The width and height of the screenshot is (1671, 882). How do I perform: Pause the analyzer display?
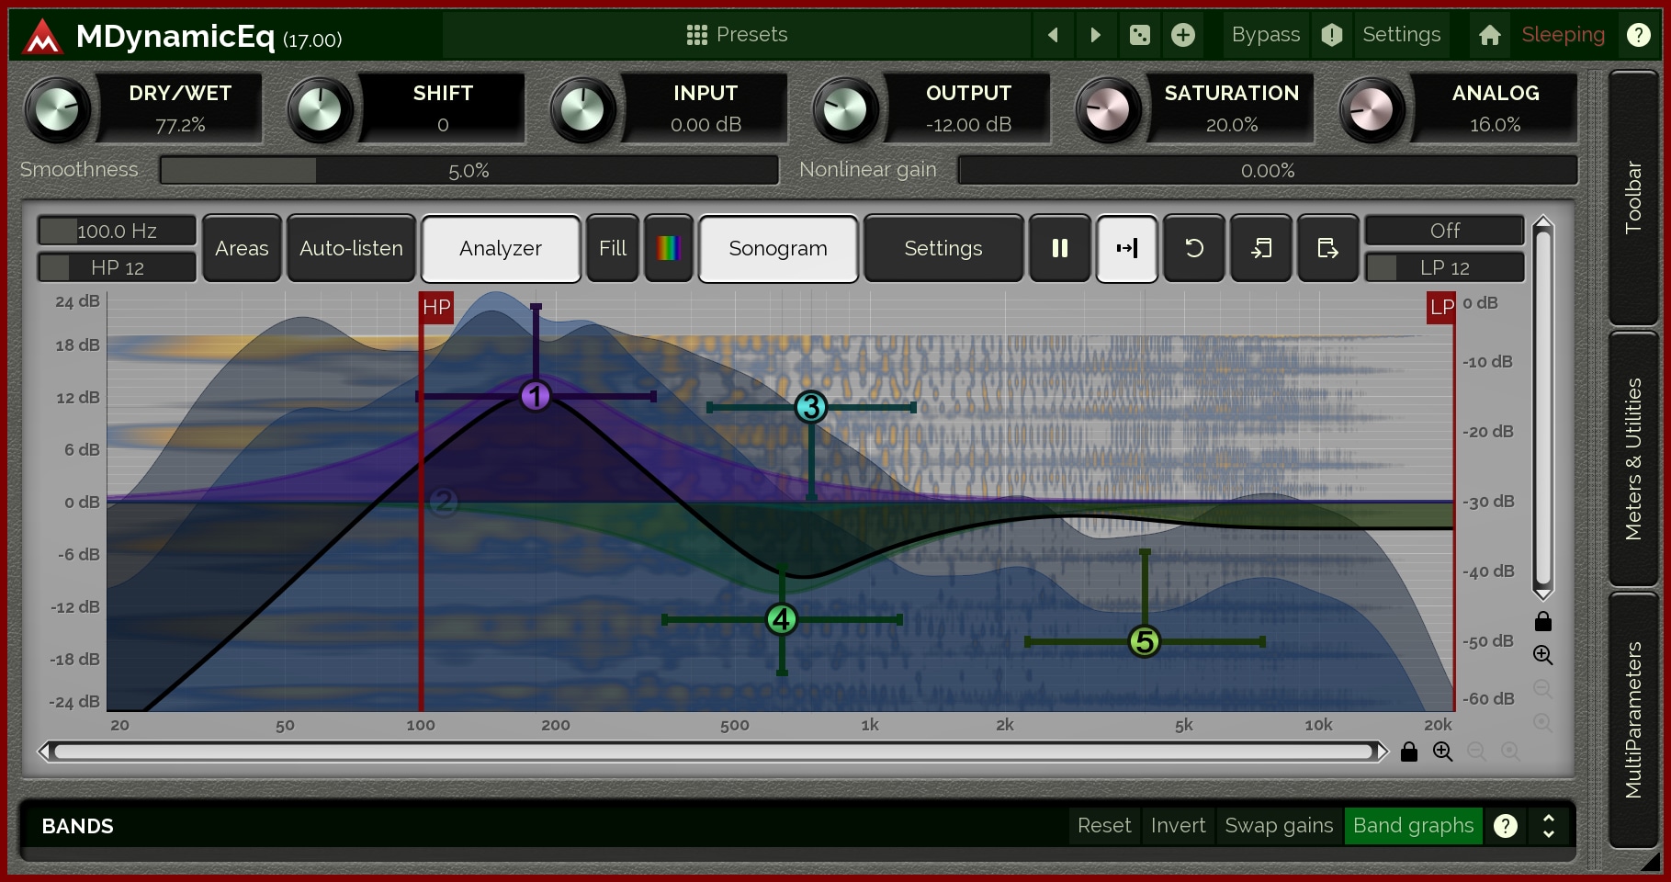pos(1059,248)
